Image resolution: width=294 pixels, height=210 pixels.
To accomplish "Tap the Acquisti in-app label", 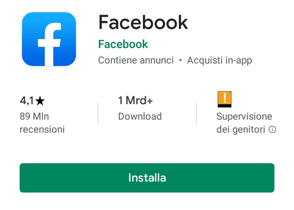I will (219, 61).
